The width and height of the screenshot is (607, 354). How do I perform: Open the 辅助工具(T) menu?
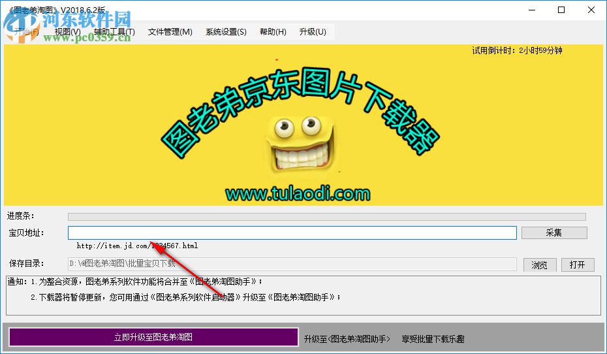[114, 32]
